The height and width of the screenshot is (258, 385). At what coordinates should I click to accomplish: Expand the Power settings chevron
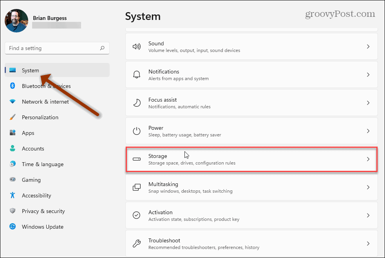point(368,131)
